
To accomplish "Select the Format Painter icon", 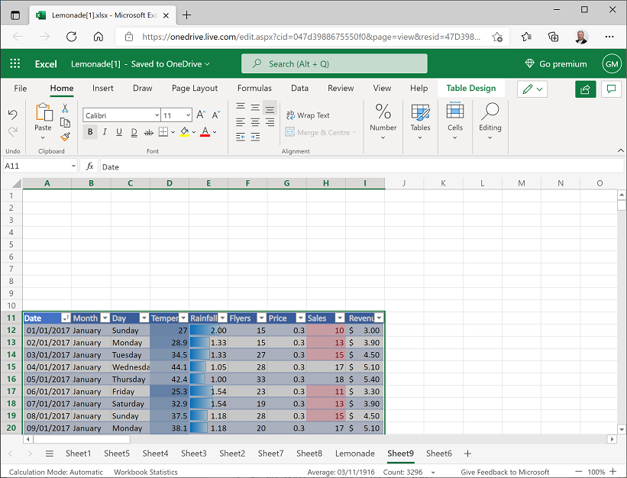I will pos(66,137).
